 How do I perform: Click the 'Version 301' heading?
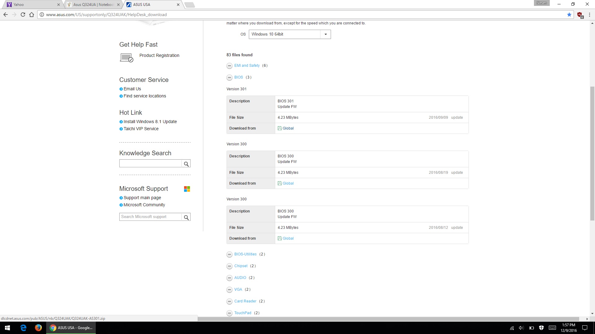point(236,89)
